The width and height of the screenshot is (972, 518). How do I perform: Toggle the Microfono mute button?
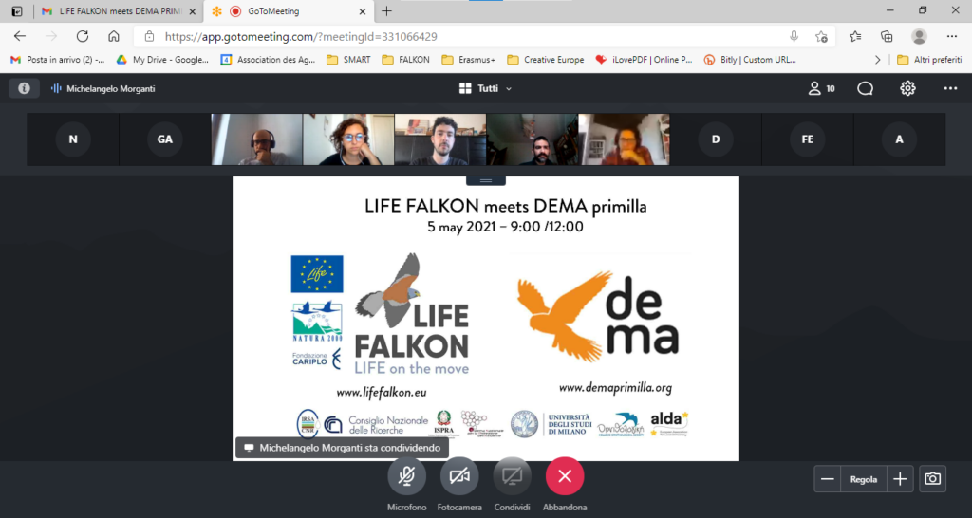[406, 476]
